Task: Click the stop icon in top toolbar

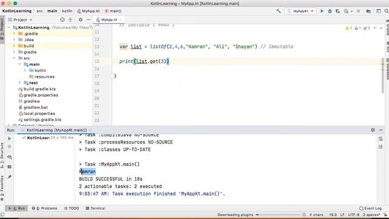Action: point(358,11)
